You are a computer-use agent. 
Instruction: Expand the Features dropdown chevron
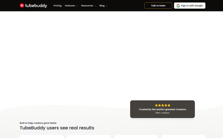[77, 6]
